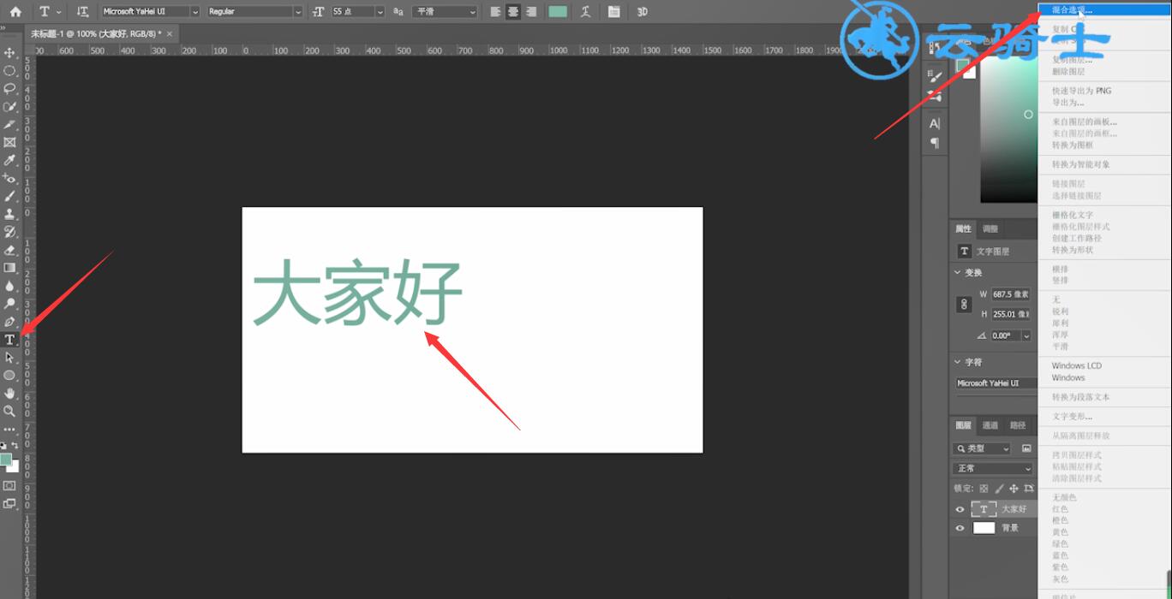This screenshot has height=599, width=1172.
Task: Choose 混合选项 from context menu
Action: click(x=1103, y=10)
